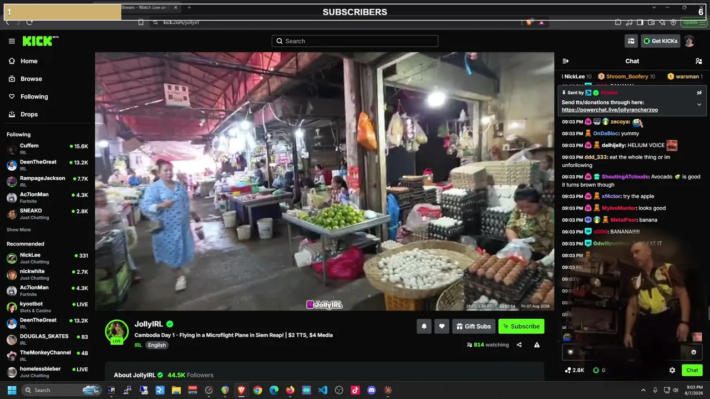Launch Visual Studio Code from taskbar

click(323, 390)
